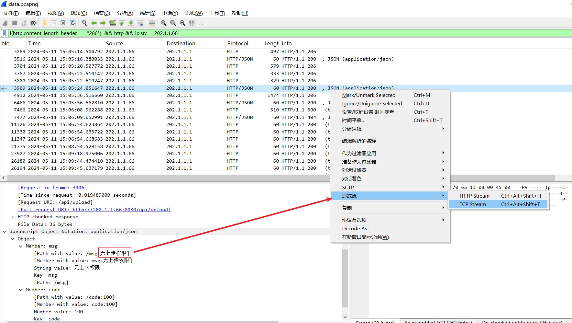Reset text to normal size
This screenshot has width=572, height=323.
click(182, 23)
